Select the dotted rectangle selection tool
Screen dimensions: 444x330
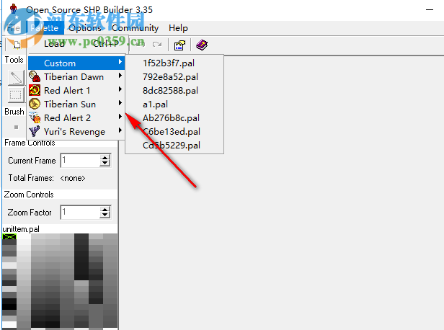pos(16,95)
